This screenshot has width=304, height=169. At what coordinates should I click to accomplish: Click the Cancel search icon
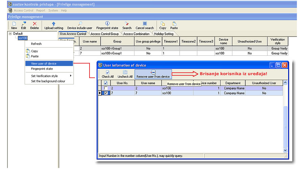click(145, 24)
